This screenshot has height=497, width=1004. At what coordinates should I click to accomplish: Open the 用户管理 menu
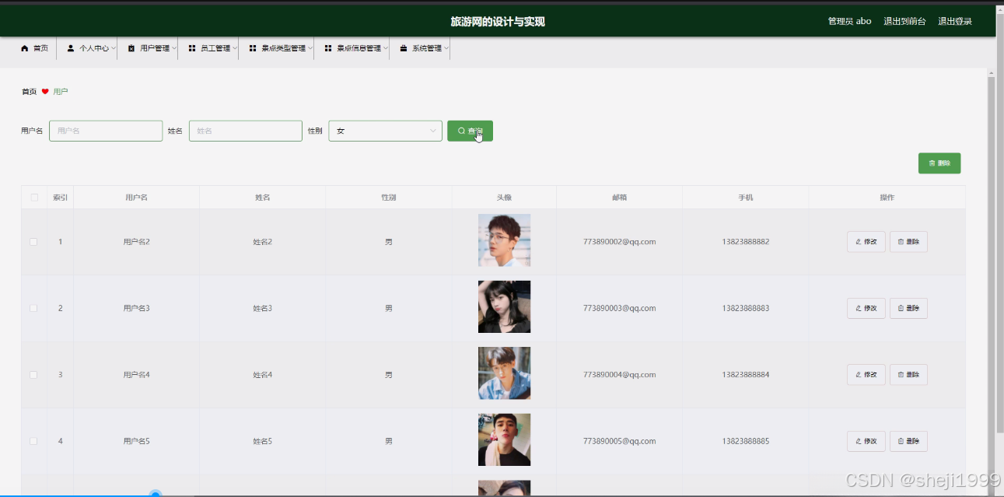coord(148,48)
